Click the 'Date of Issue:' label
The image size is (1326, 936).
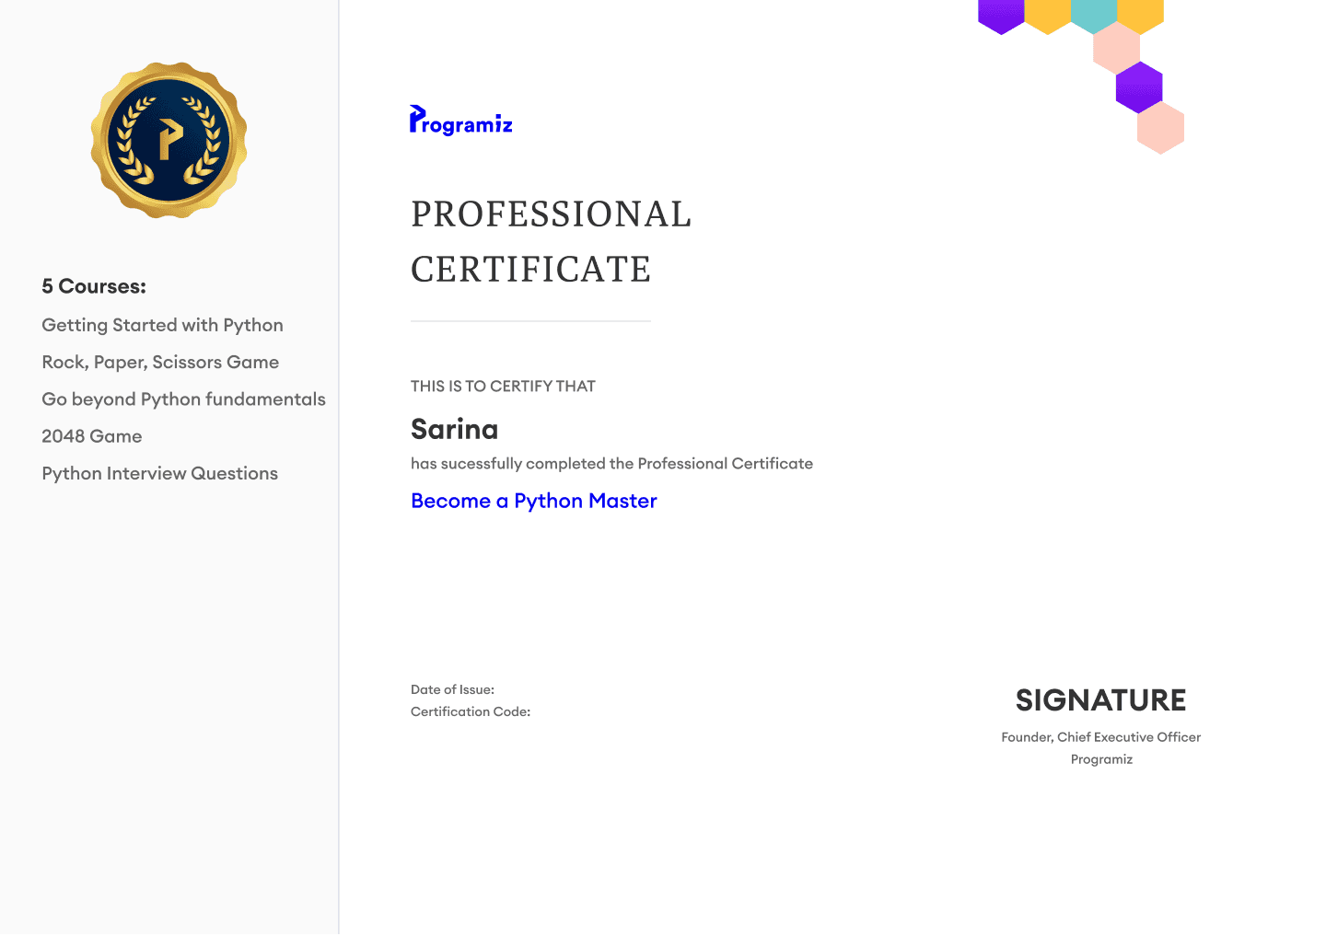click(x=452, y=689)
